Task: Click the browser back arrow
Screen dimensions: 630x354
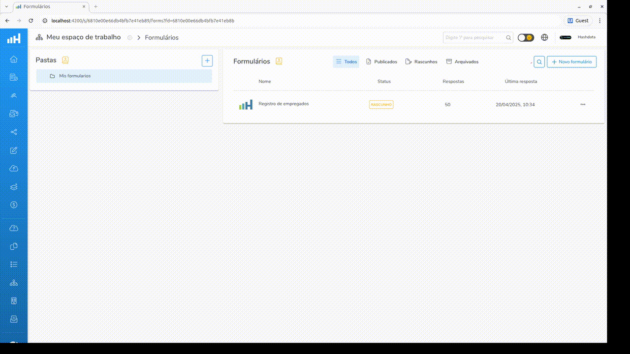Action: 7,21
